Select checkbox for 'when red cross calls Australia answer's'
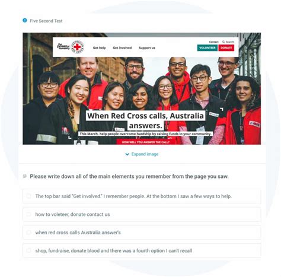This screenshot has height=277, width=281. coord(29,233)
